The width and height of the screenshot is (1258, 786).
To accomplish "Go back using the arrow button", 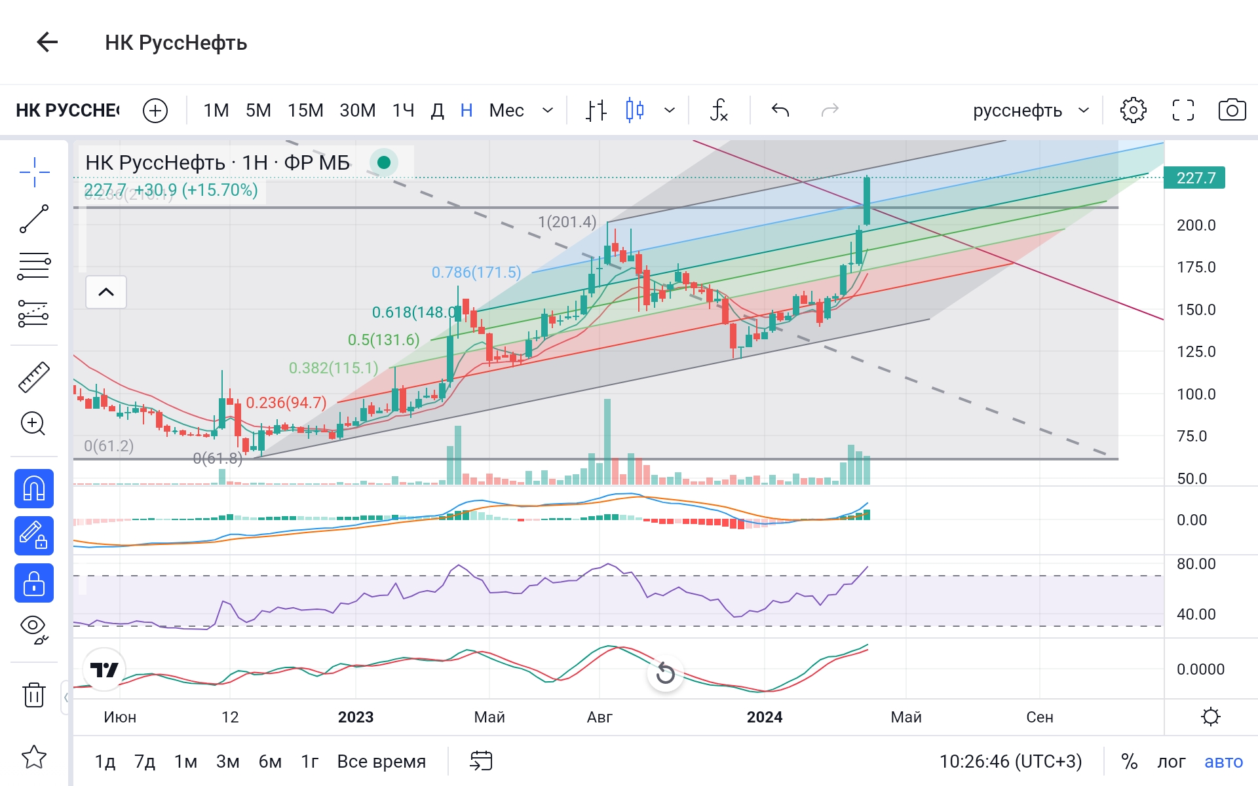I will click(47, 43).
